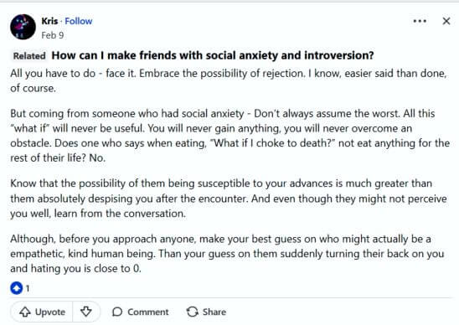This screenshot has width=459, height=325.
Task: Click the paragraph starting "But coming from someone"
Action: (x=229, y=136)
